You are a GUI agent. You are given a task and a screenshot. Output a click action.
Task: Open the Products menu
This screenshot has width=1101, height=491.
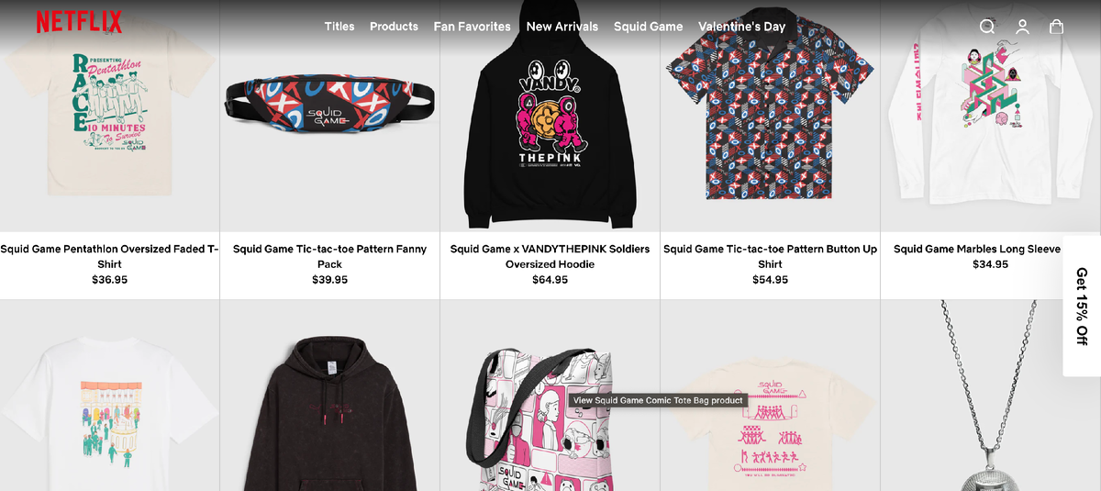394,27
